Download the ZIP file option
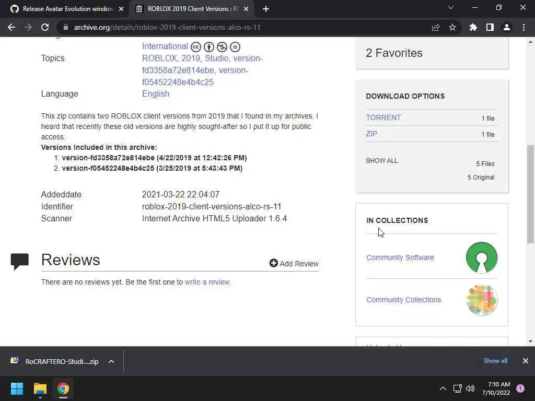Viewport: 535px width, 401px height. tap(371, 134)
